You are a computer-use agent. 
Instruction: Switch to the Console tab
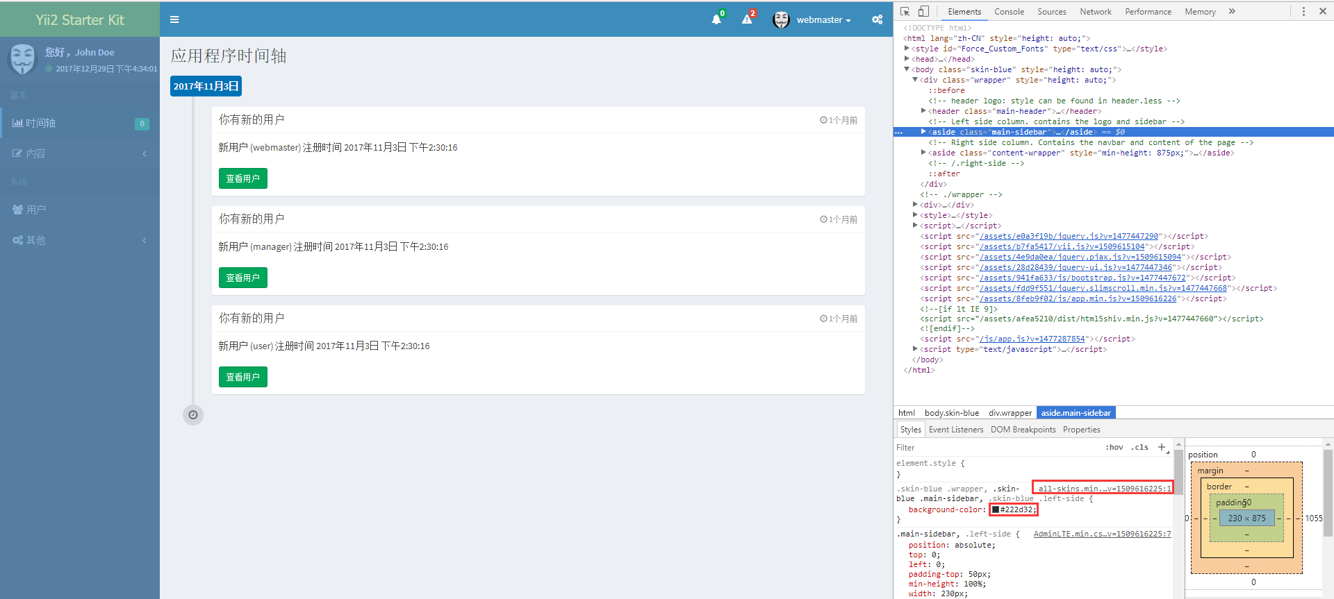[x=1009, y=11]
